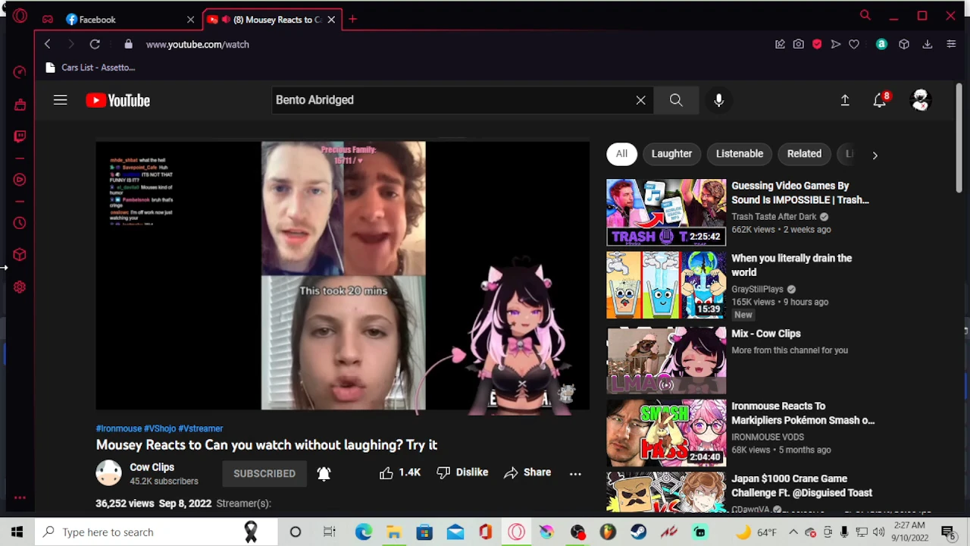Show hidden system tray icons
The image size is (970, 546).
(x=793, y=532)
